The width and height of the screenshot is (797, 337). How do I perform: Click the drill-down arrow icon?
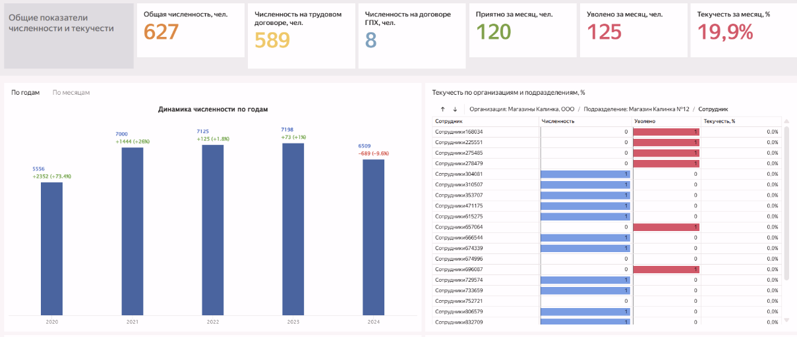(x=455, y=109)
